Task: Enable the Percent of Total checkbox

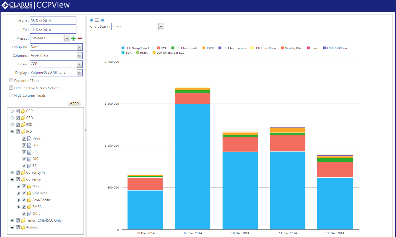Action: [x=11, y=80]
